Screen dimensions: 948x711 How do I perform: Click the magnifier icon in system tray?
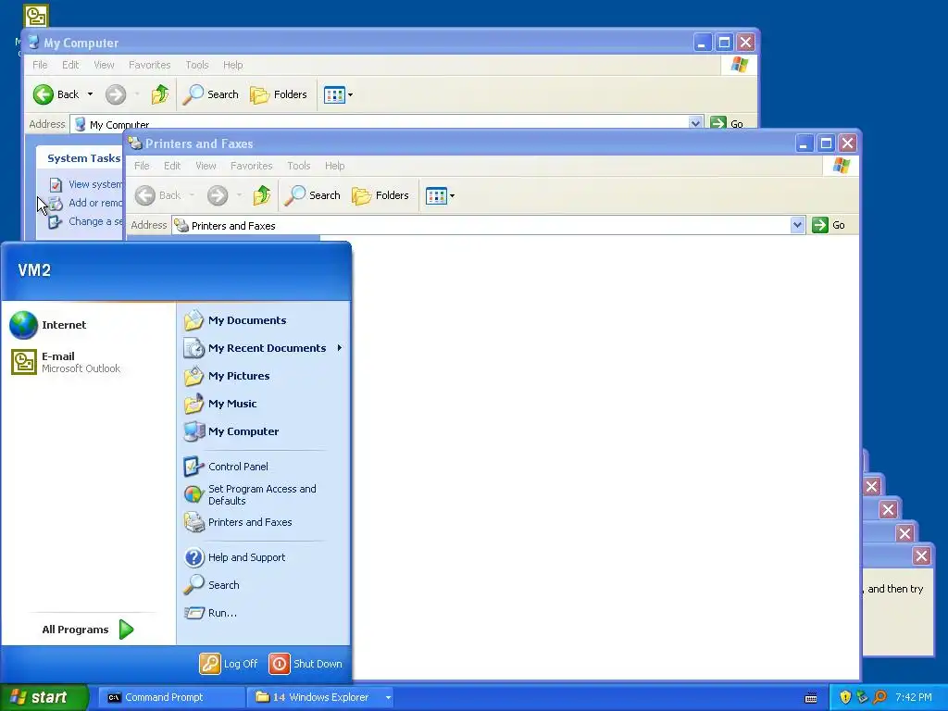879,697
